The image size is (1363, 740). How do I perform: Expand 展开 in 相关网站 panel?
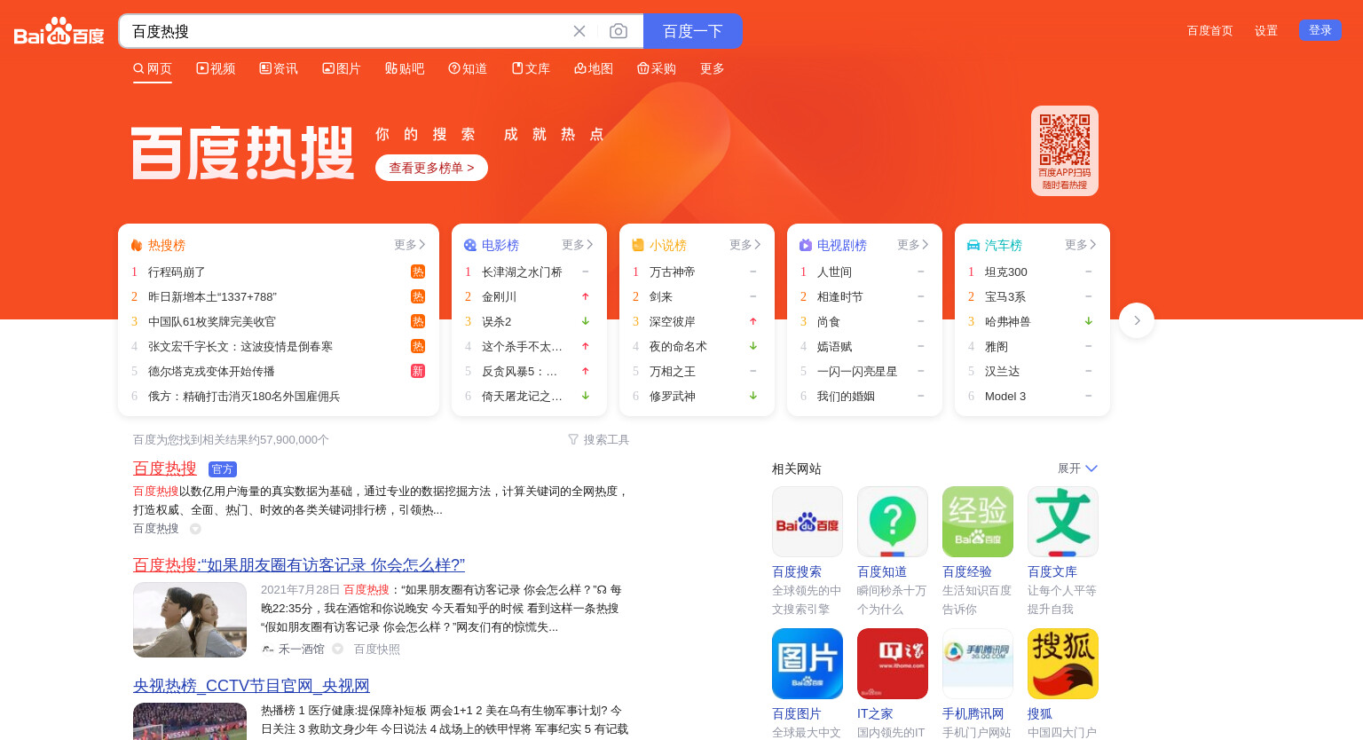tap(1077, 468)
